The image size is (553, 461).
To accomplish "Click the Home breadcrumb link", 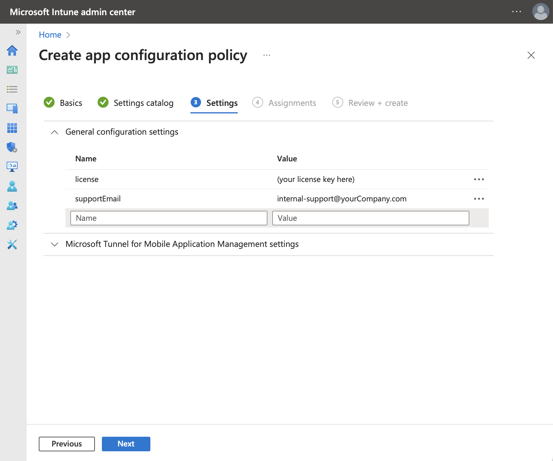I will 50,35.
